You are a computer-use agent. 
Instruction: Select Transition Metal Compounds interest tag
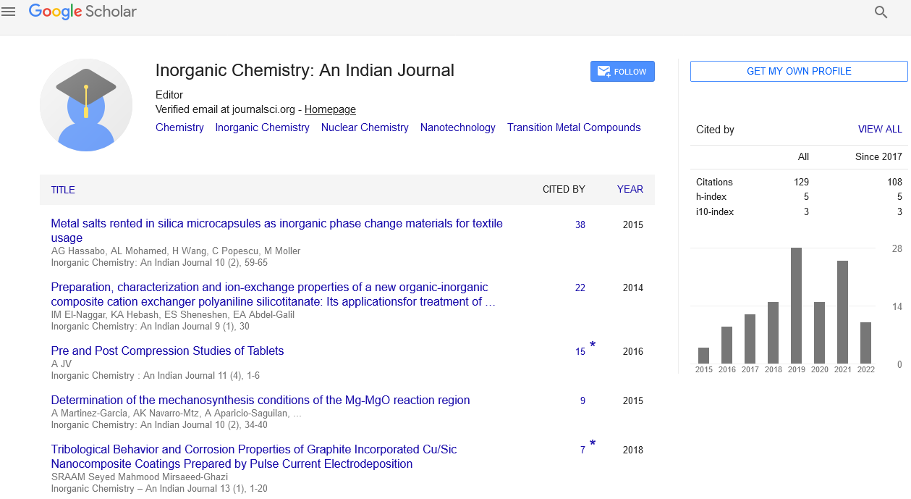tap(574, 127)
